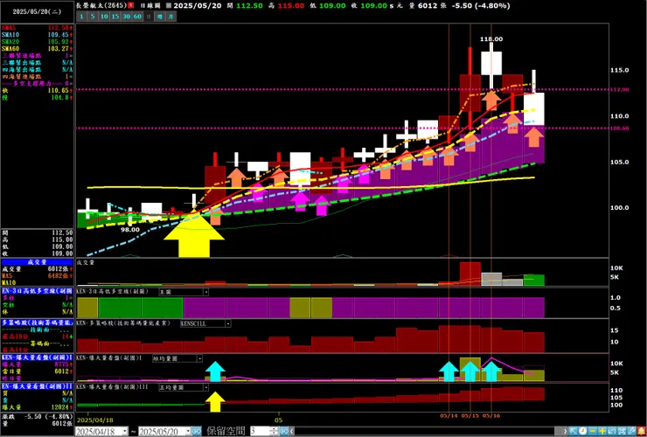Select the daily (日) interval button
This screenshot has height=437, width=647.
149,17
